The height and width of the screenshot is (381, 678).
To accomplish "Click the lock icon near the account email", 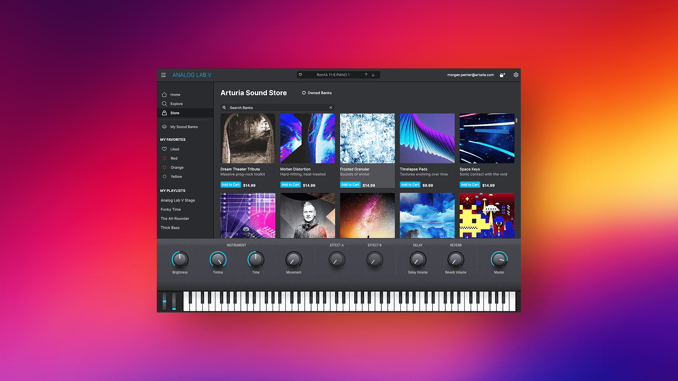I will tap(502, 75).
